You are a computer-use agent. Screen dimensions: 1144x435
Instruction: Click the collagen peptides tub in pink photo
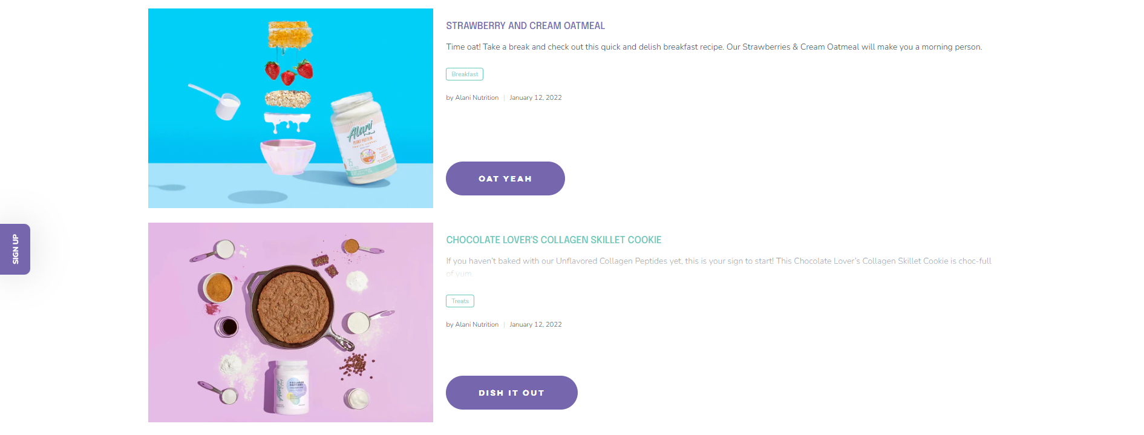click(290, 387)
